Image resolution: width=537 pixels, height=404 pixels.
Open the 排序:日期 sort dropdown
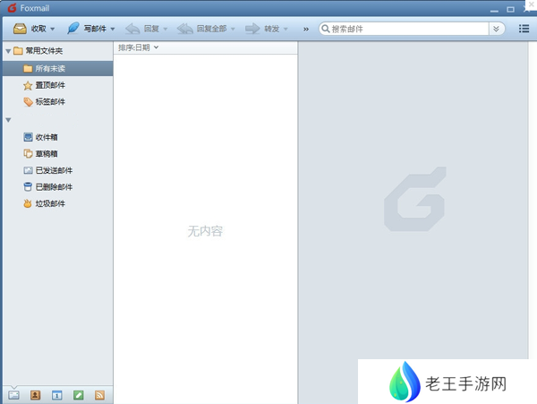(138, 47)
